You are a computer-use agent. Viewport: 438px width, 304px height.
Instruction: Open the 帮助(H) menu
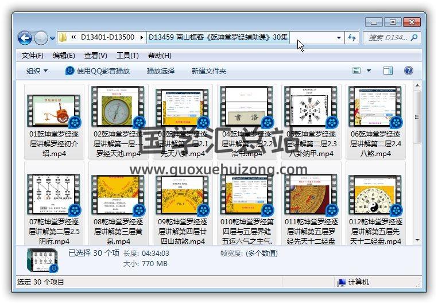[160, 56]
